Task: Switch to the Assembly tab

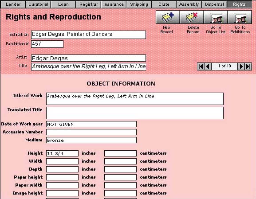Action: tap(189, 4)
